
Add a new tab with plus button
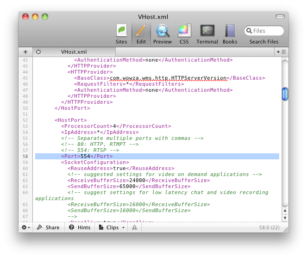pyautogui.click(x=25, y=52)
